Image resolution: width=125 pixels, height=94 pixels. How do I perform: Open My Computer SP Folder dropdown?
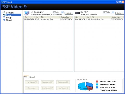tap(62, 12)
